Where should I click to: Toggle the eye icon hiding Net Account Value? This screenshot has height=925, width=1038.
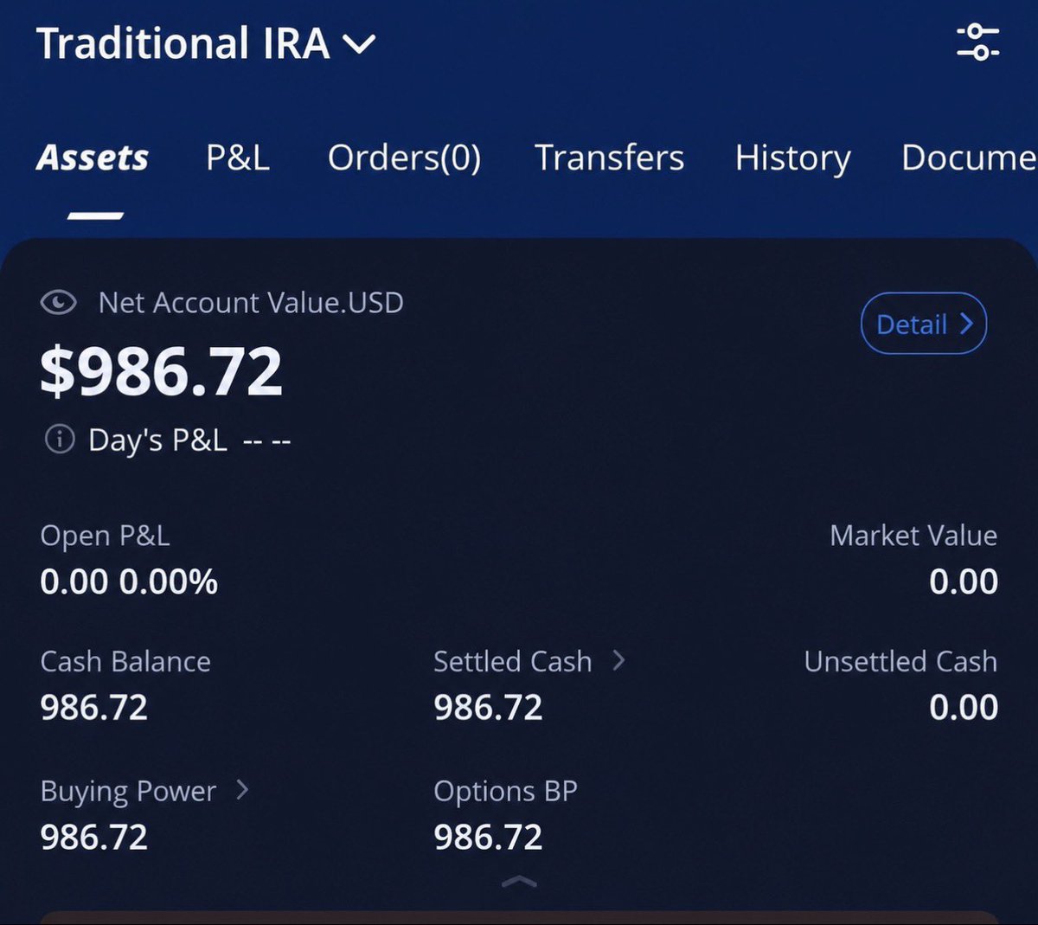[x=58, y=303]
